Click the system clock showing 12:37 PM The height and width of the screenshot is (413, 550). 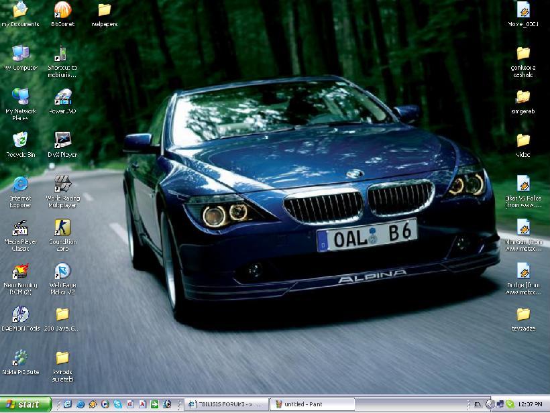[x=531, y=404]
